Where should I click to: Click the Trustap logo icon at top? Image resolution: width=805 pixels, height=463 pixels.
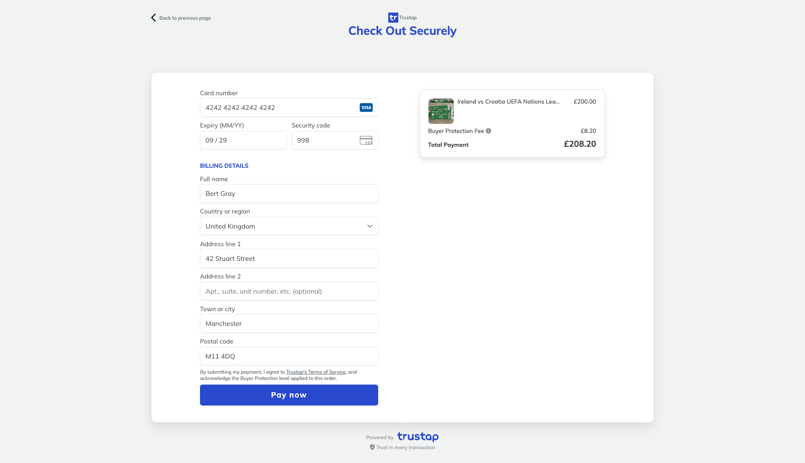click(393, 18)
